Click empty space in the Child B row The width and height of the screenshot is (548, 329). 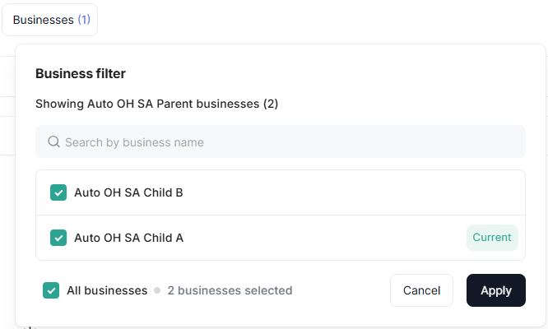point(346,192)
